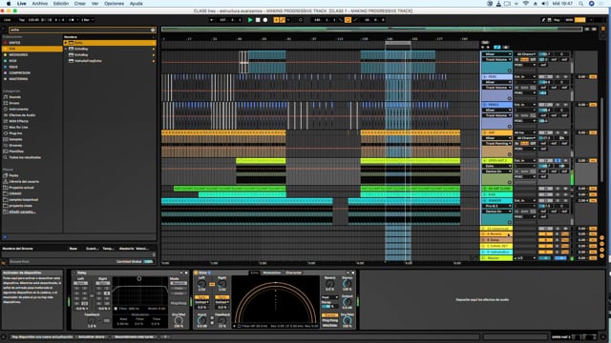Open the Plantillas browser category
This screenshot has width=611, height=343.
[16, 151]
